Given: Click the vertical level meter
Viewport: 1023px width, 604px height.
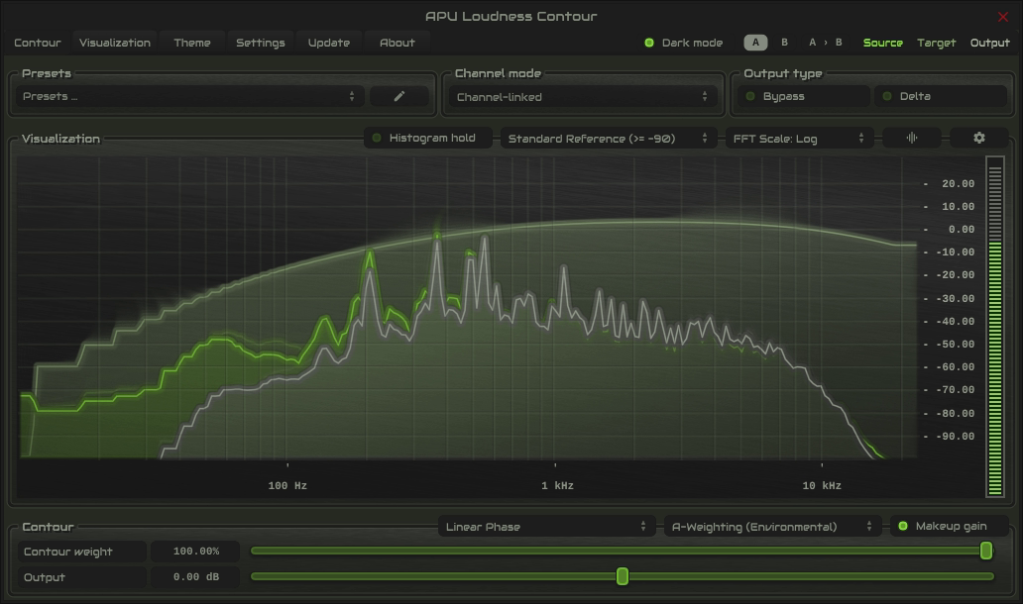Looking at the screenshot, I should (995, 327).
